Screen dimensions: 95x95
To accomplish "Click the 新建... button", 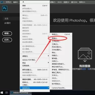I will [x=7, y=34].
